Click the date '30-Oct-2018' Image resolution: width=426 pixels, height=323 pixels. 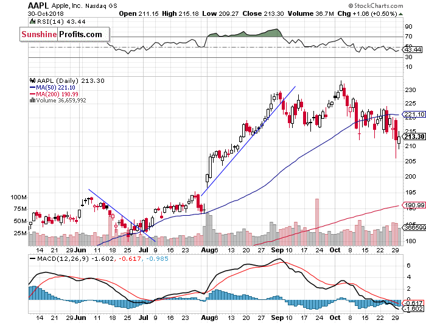[46, 13]
